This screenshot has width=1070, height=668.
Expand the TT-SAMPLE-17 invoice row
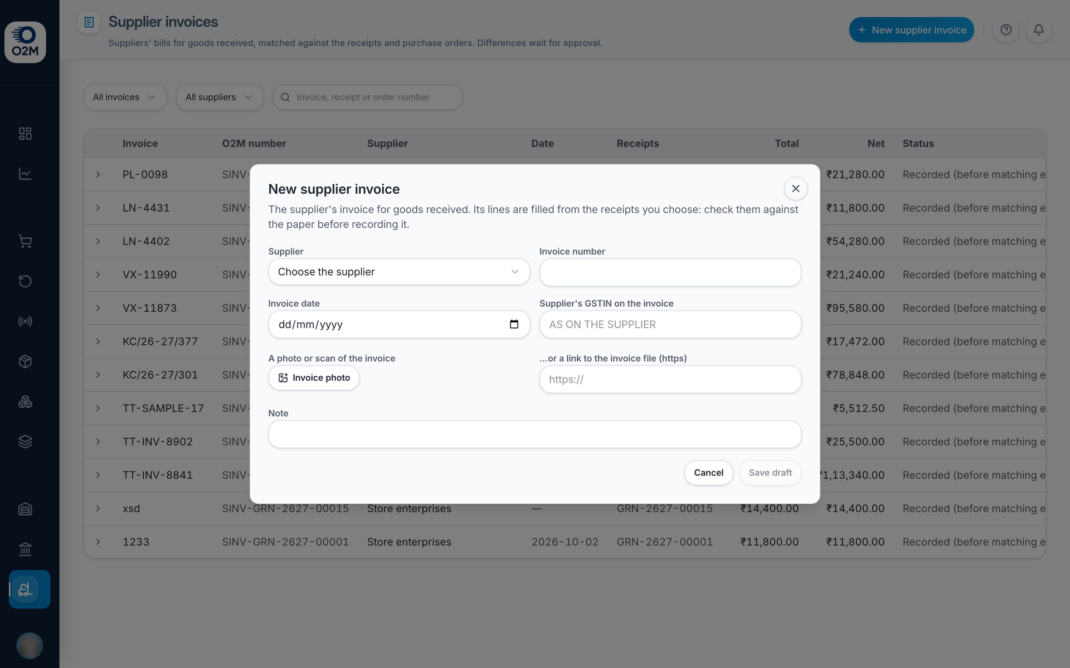(98, 409)
